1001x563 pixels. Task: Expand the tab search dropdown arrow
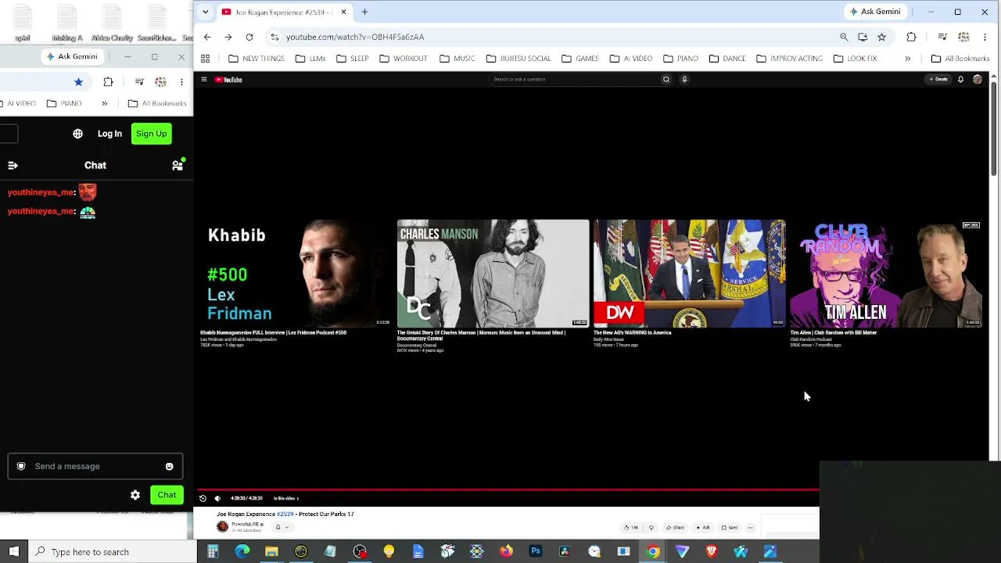(x=205, y=12)
